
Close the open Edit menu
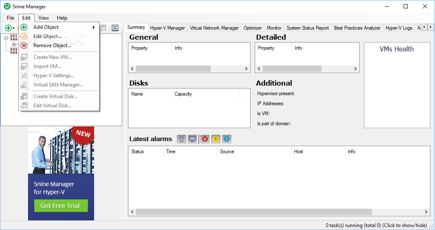[x=26, y=18]
